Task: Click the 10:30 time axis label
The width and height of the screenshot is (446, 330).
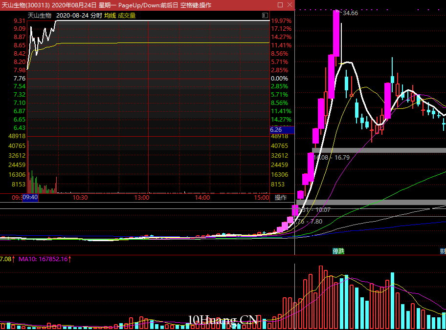Action: pyautogui.click(x=80, y=198)
